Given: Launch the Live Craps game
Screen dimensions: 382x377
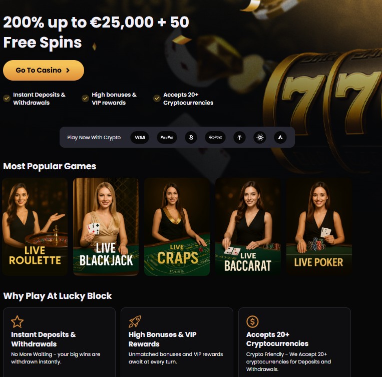Looking at the screenshot, I should tap(177, 227).
